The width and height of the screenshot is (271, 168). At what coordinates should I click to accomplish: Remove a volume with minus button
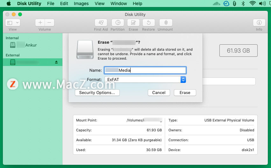pyautogui.click(x=49, y=23)
